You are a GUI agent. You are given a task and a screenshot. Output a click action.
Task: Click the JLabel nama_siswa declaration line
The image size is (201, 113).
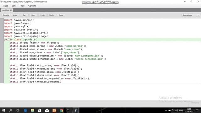tap(46, 49)
